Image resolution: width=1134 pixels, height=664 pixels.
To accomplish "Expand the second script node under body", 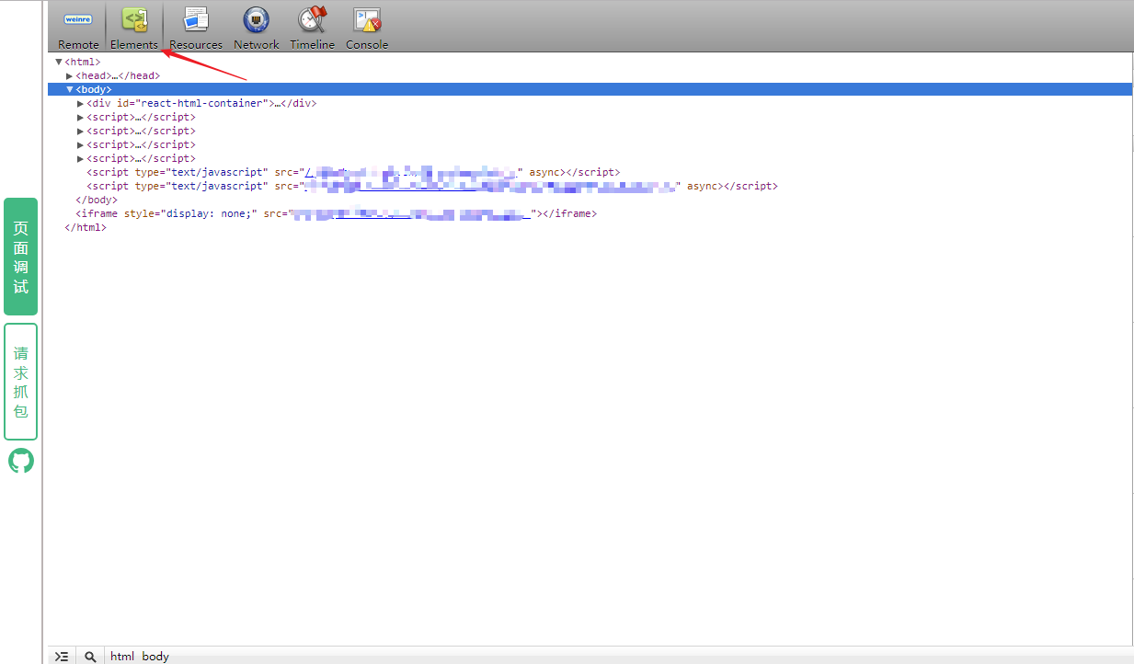I will [81, 131].
